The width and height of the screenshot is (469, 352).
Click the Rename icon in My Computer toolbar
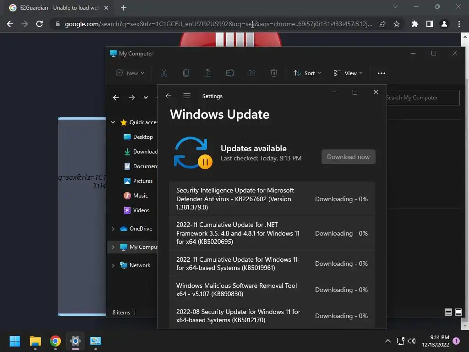click(230, 73)
